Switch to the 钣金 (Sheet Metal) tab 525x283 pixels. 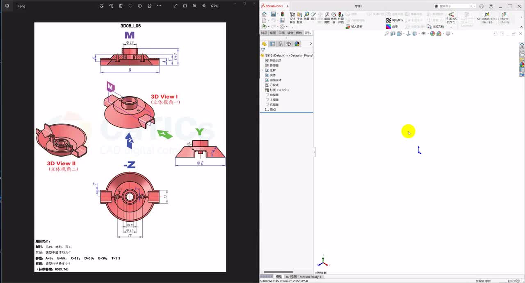[290, 33]
